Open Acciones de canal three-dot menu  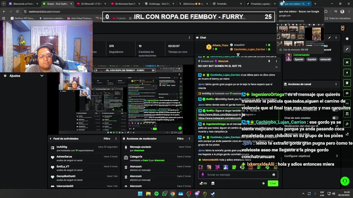(x=336, y=84)
